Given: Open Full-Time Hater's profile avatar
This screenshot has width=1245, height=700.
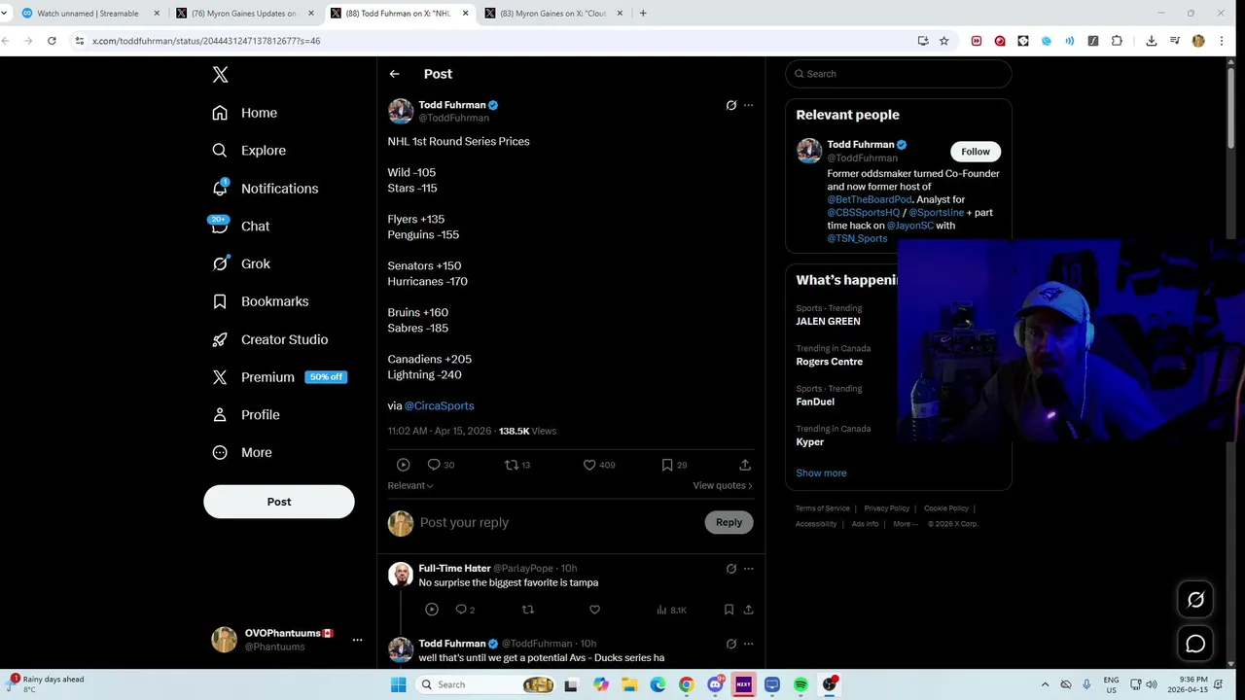Looking at the screenshot, I should tap(401, 575).
